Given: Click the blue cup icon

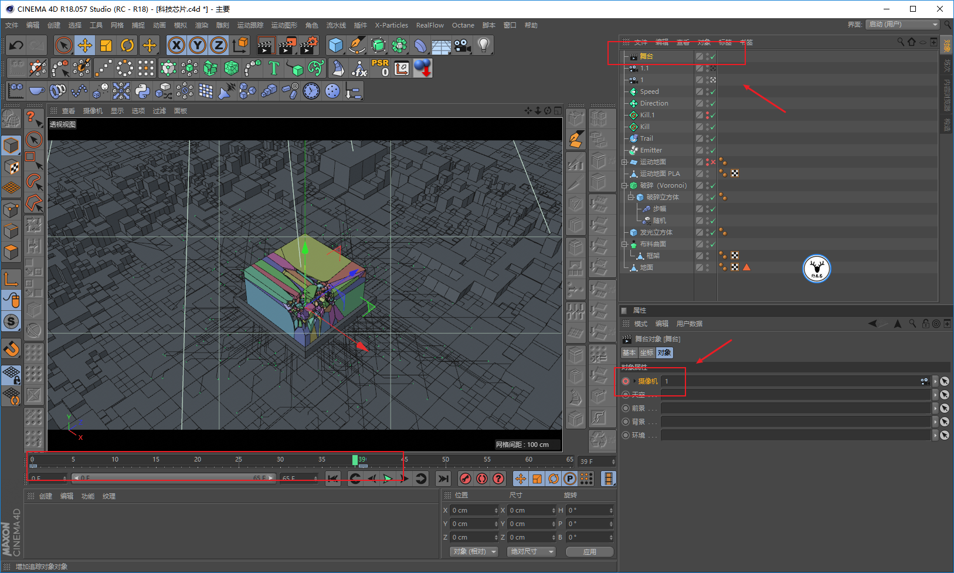Looking at the screenshot, I should pos(37,91).
